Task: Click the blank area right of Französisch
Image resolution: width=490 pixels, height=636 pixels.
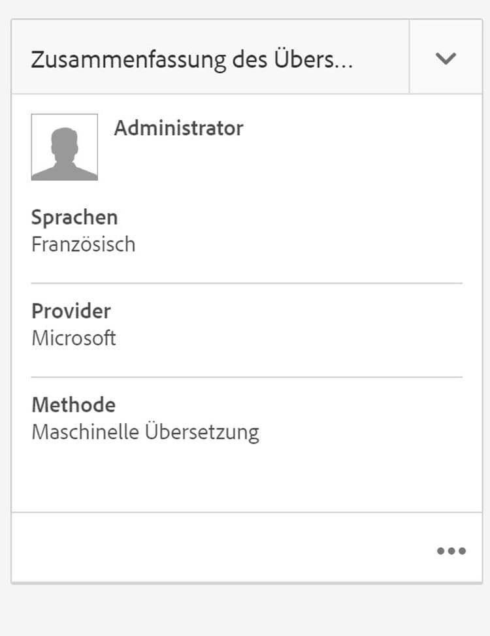Action: pos(301,244)
